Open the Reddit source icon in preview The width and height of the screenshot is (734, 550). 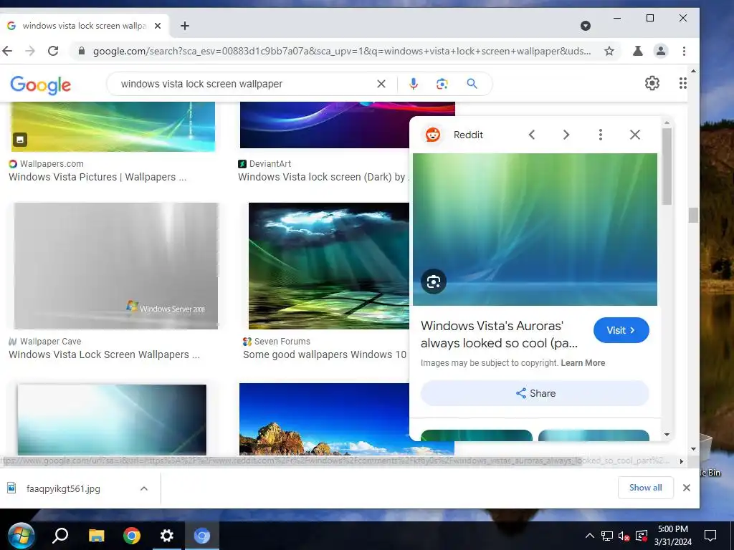[x=433, y=135]
